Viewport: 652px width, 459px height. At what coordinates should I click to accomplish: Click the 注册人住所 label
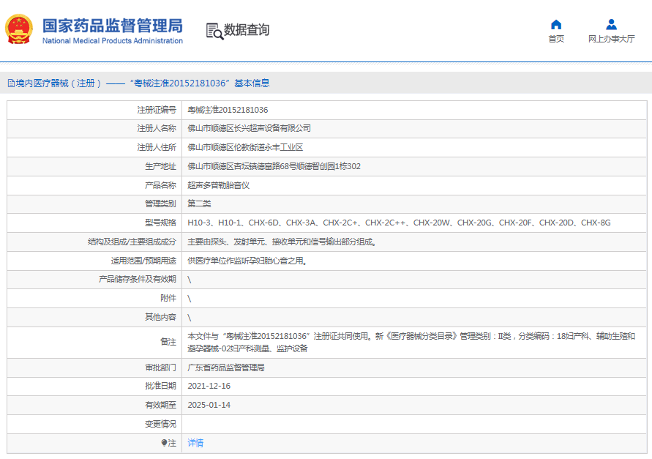(x=157, y=147)
